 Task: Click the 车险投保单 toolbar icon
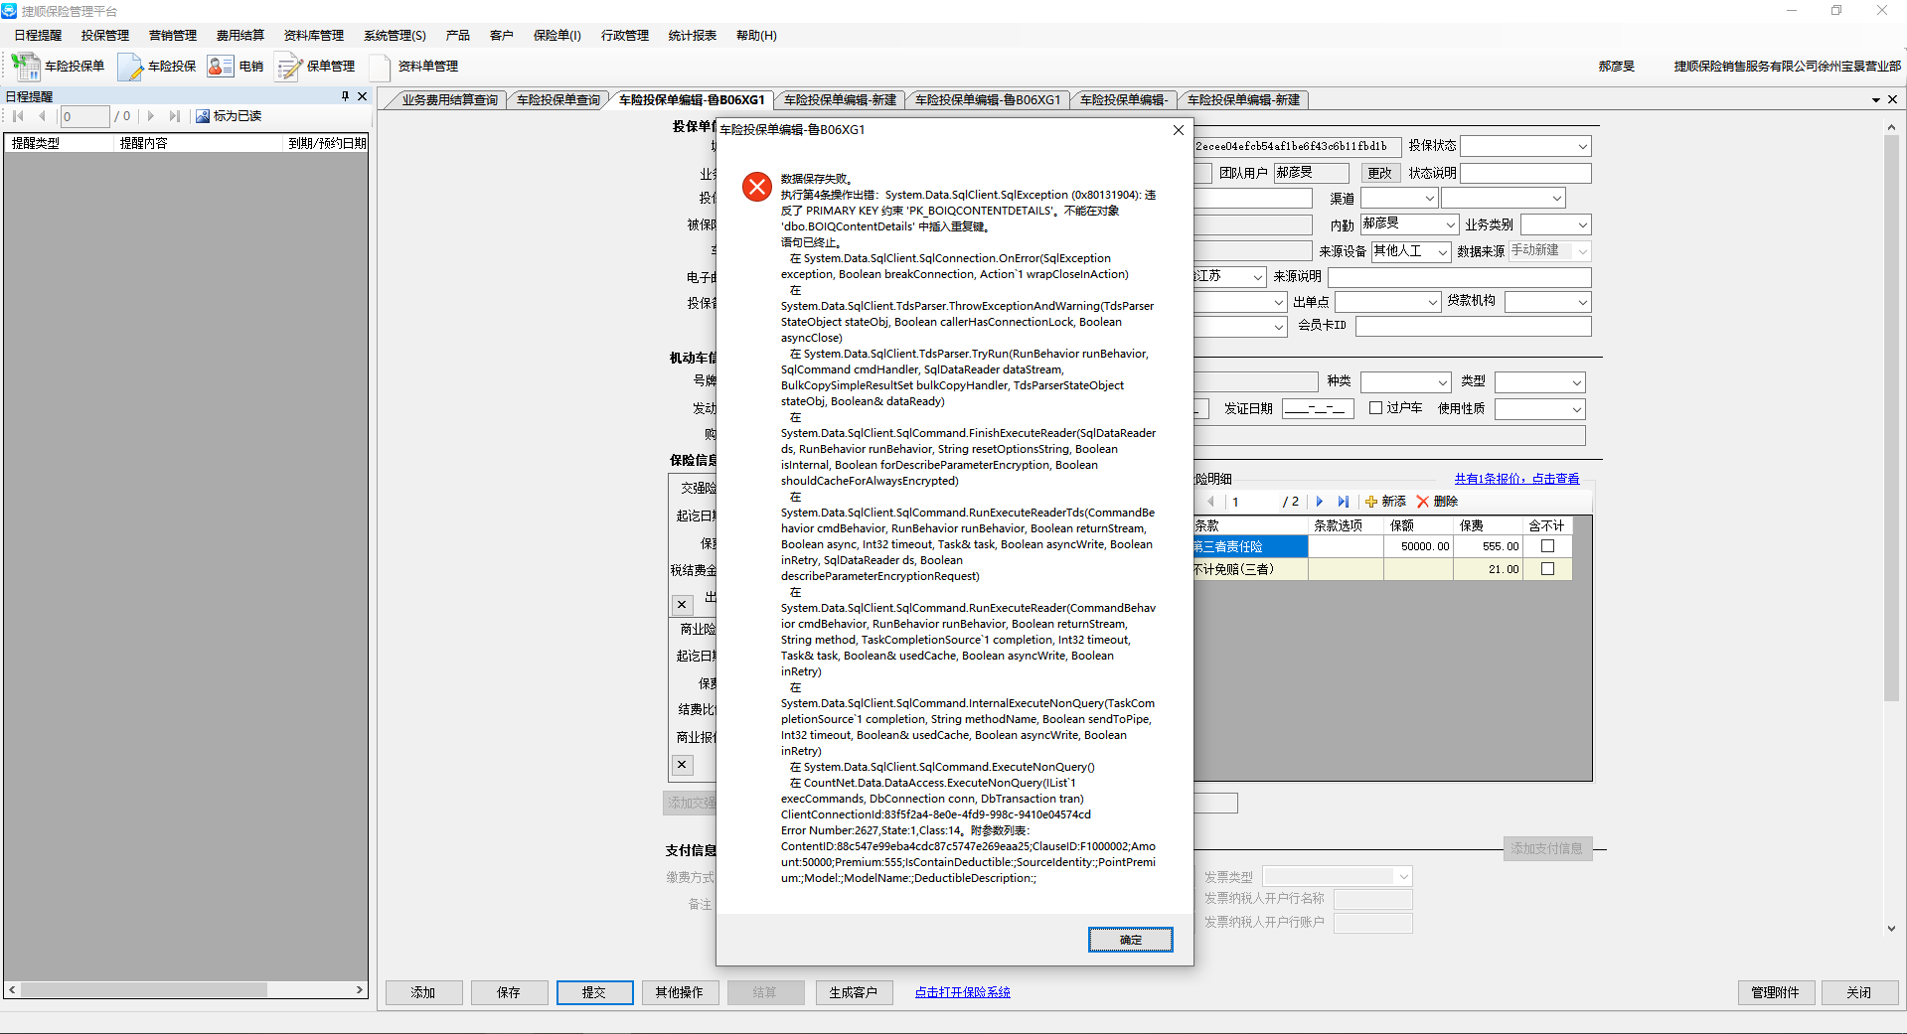26,67
